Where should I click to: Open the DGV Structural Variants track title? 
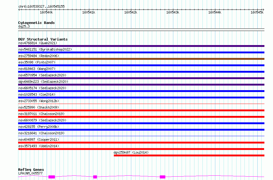pos(43,39)
